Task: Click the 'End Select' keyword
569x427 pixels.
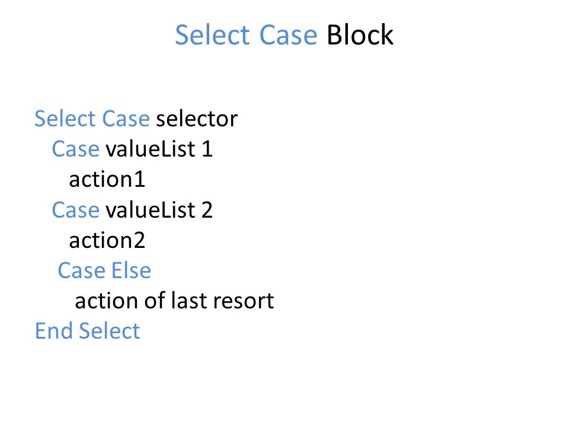Action: click(88, 331)
